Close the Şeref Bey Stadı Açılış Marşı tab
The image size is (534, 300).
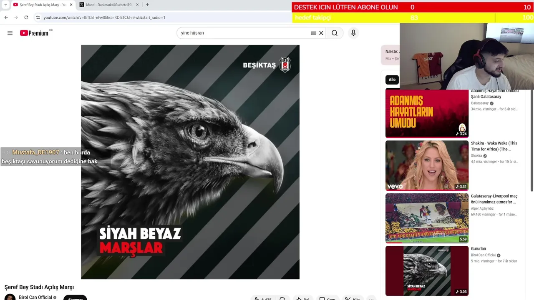pyautogui.click(x=71, y=5)
